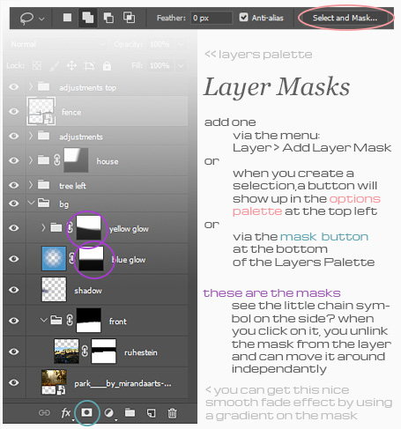401x429 pixels.
Task: Uncheck the Anti-alias checkbox
Action: tap(243, 18)
